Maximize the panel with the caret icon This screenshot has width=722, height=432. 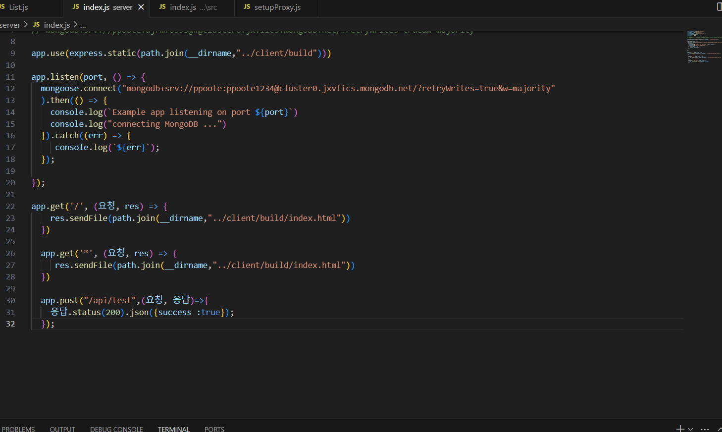pyautogui.click(x=719, y=429)
